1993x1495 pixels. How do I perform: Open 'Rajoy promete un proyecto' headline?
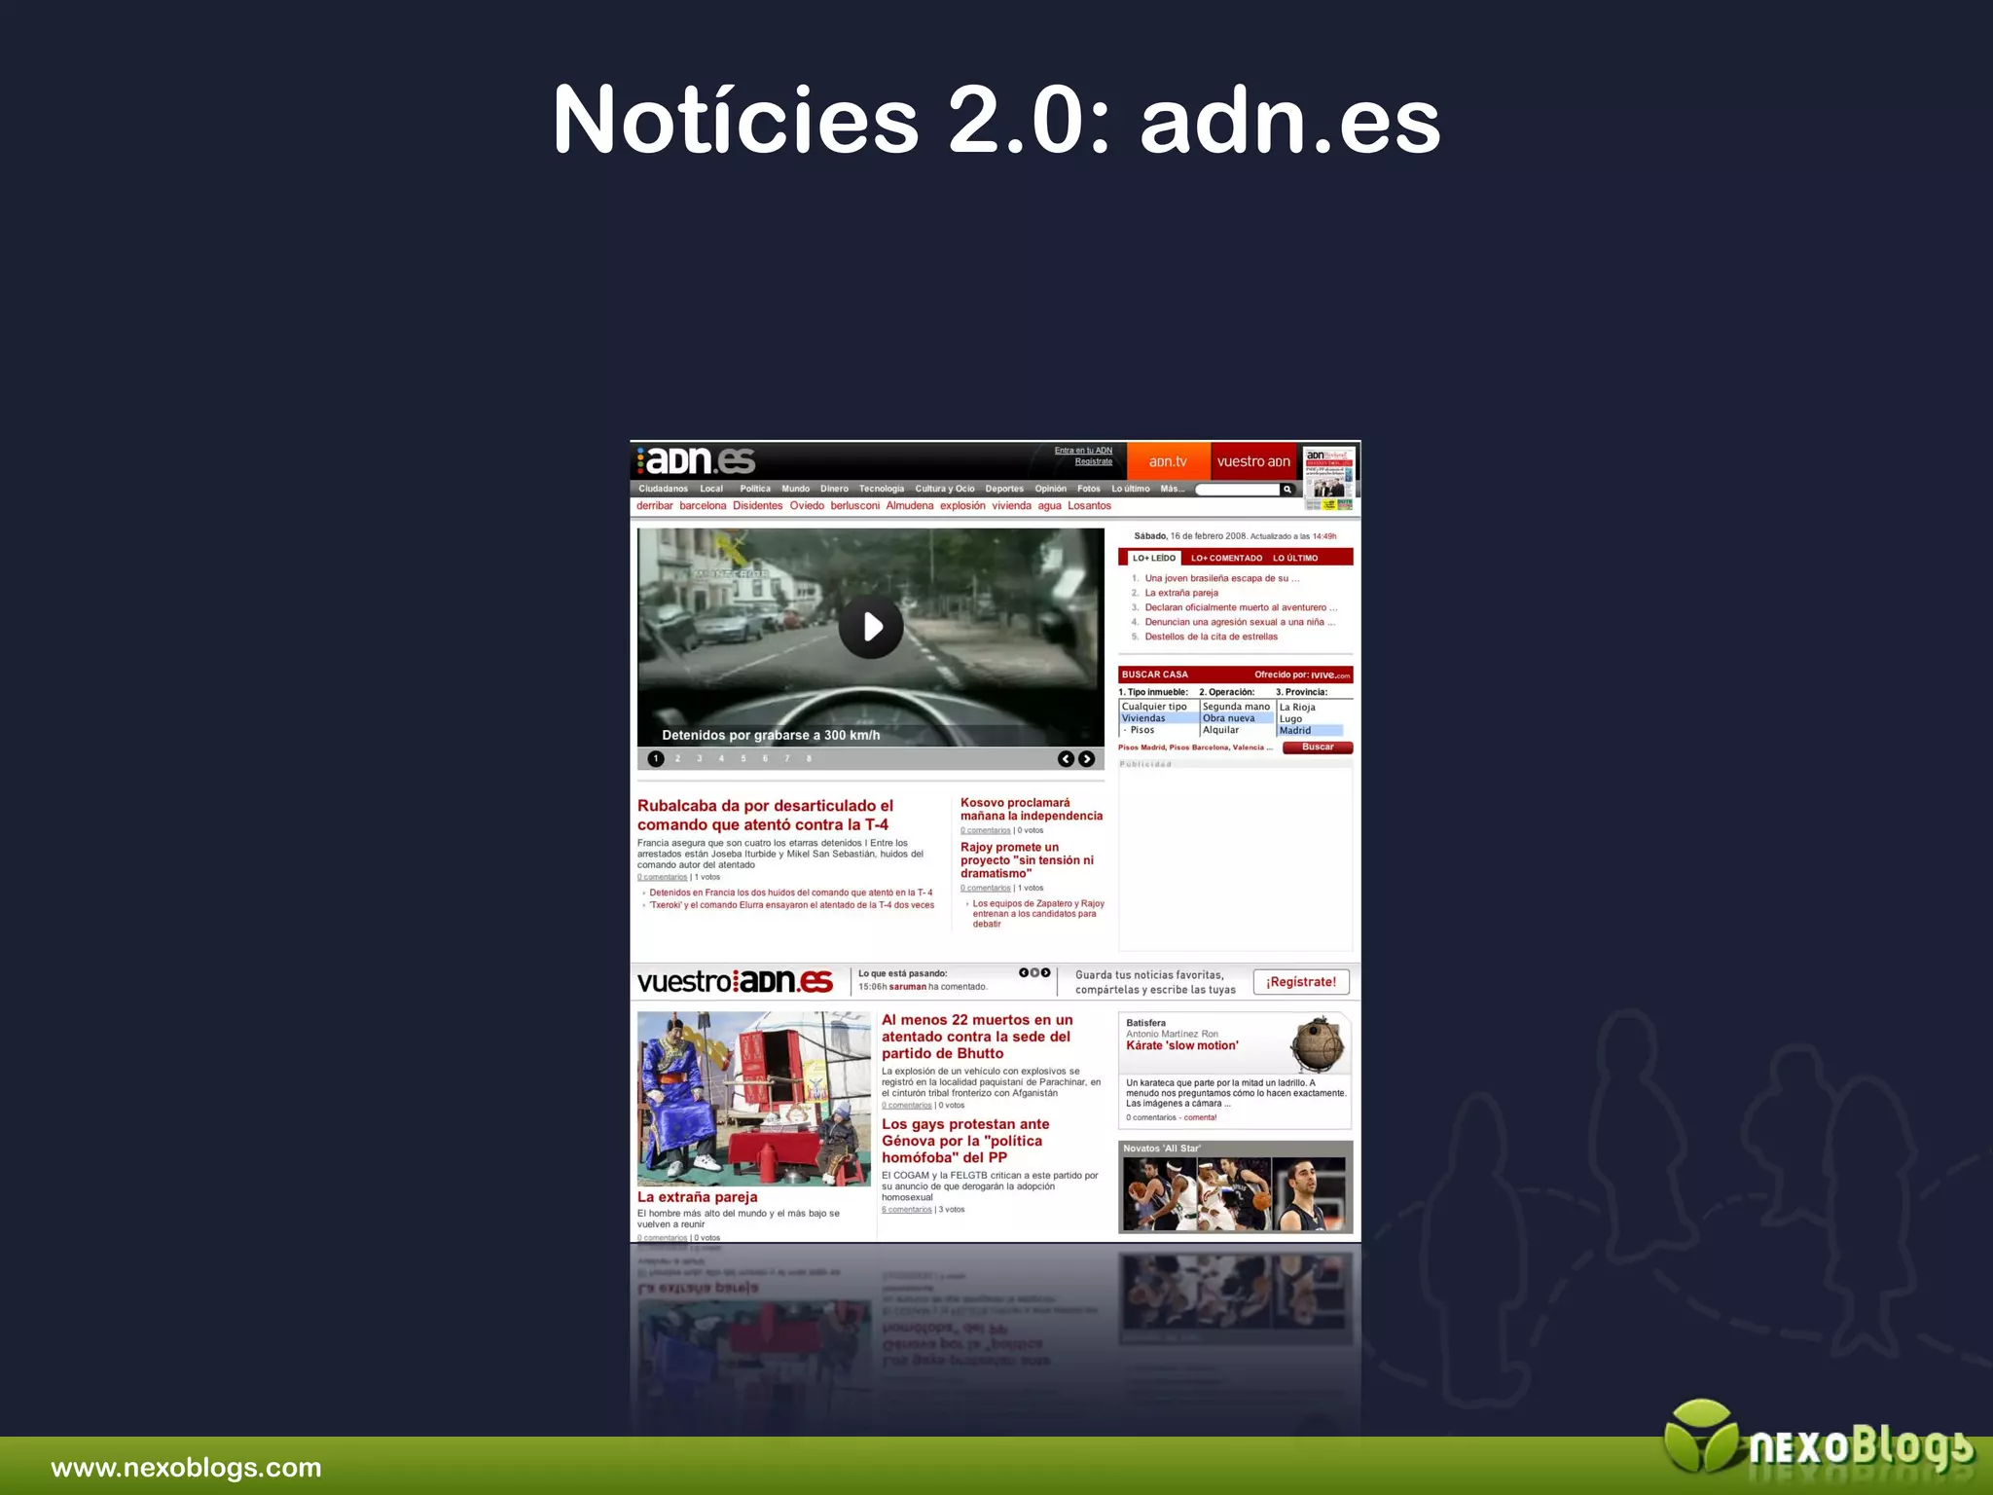[1027, 860]
